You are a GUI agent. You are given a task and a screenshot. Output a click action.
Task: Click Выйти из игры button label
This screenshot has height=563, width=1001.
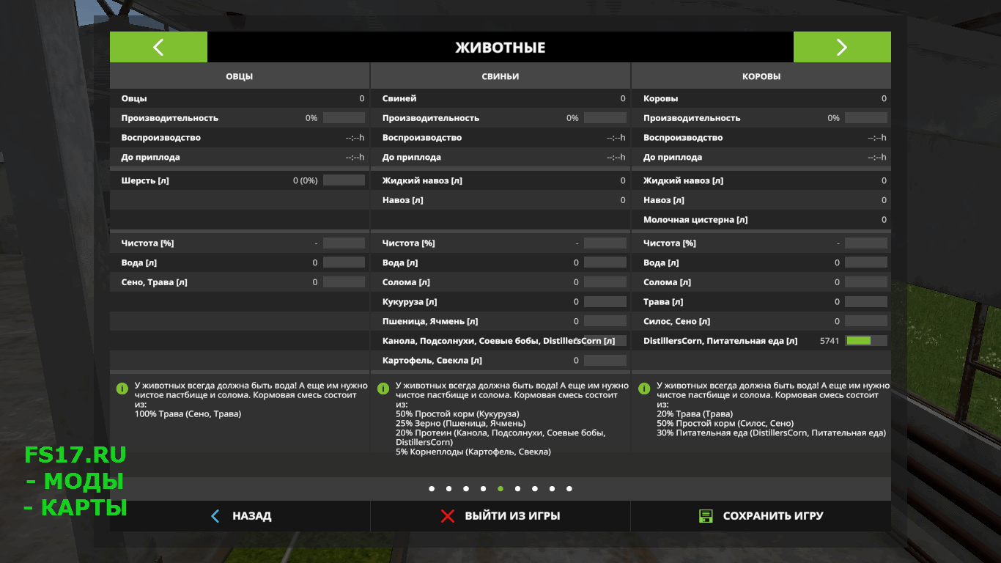click(x=512, y=516)
